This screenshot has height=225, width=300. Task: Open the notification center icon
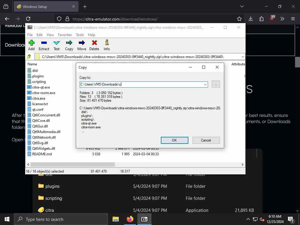[291, 219]
